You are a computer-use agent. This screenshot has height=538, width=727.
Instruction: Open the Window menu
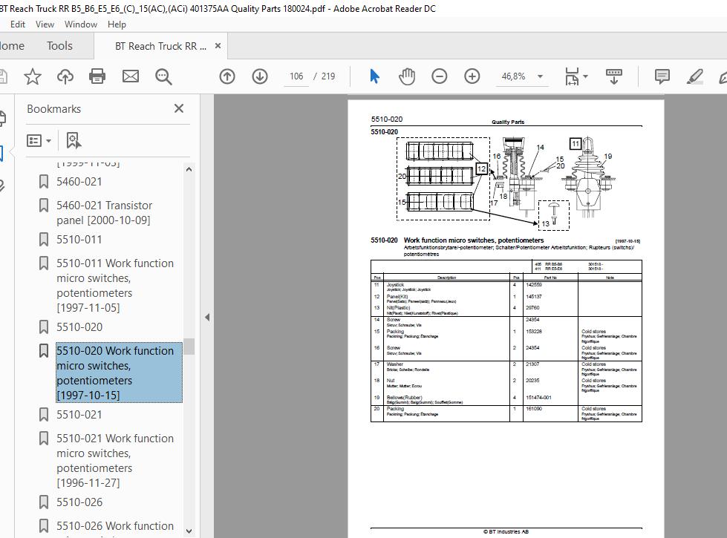click(81, 24)
